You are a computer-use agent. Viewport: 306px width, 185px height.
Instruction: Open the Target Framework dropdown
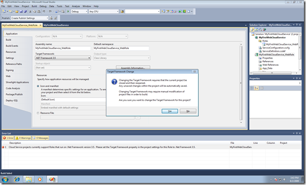(x=63, y=58)
